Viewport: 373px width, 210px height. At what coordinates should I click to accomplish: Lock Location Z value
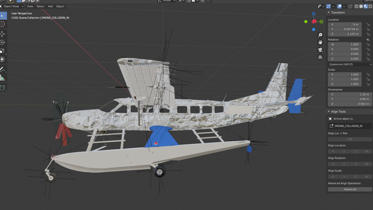click(368, 34)
